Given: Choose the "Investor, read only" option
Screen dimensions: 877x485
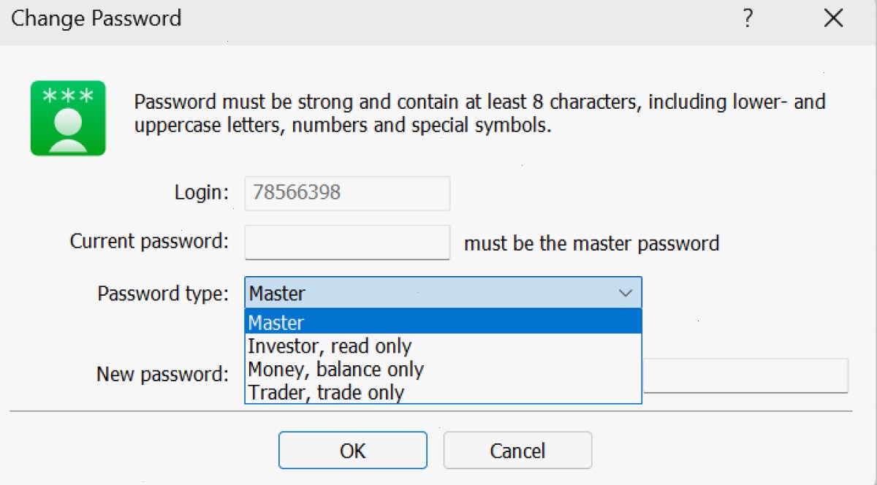Looking at the screenshot, I should [444, 345].
